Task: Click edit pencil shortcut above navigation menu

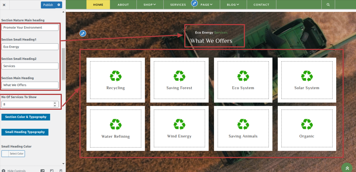Action: tap(194, 3)
